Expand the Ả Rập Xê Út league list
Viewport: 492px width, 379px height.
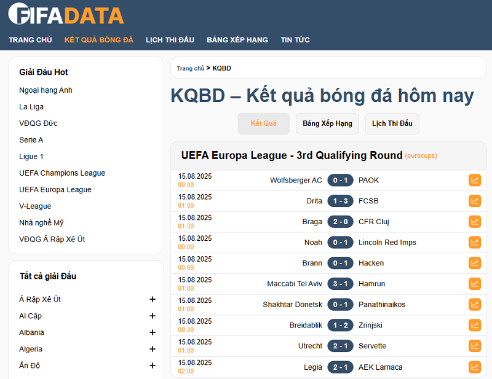[x=153, y=300]
